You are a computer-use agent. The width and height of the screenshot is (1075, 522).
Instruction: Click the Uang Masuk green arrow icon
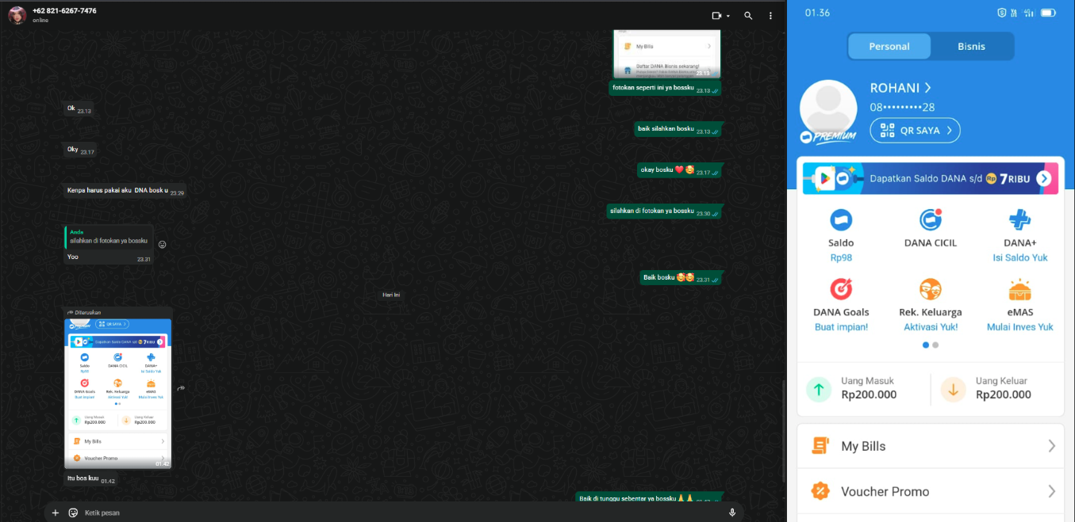[819, 389]
